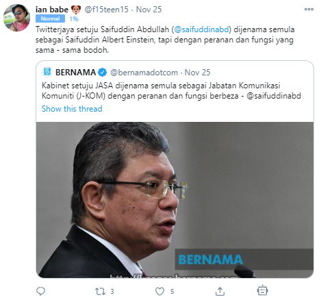This screenshot has height=304, width=321.
Task: Click the quoted tweet text about JASA
Action: click(171, 90)
